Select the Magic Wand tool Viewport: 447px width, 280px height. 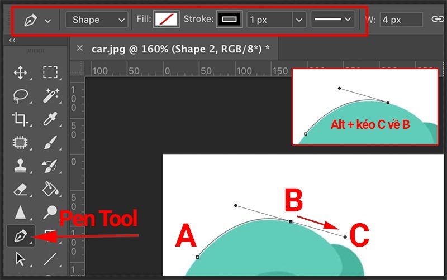[51, 95]
